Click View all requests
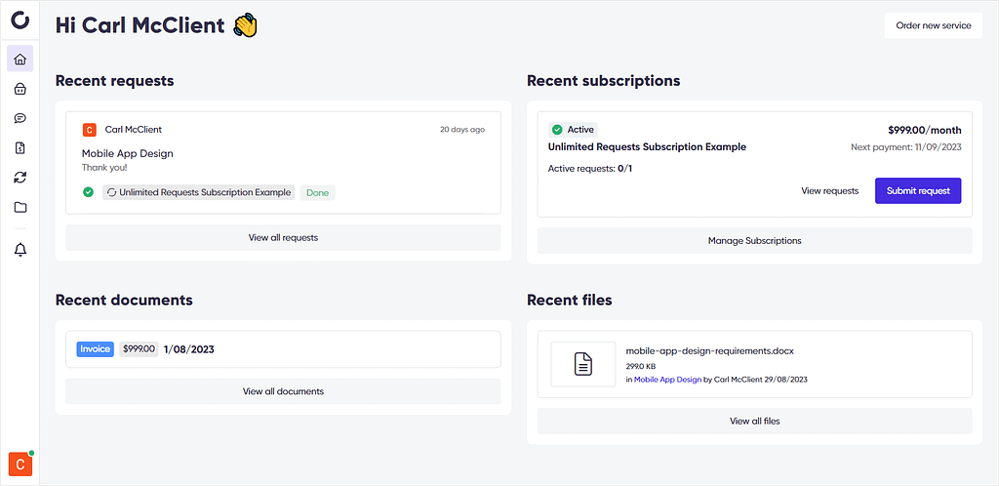The width and height of the screenshot is (999, 486). click(283, 237)
